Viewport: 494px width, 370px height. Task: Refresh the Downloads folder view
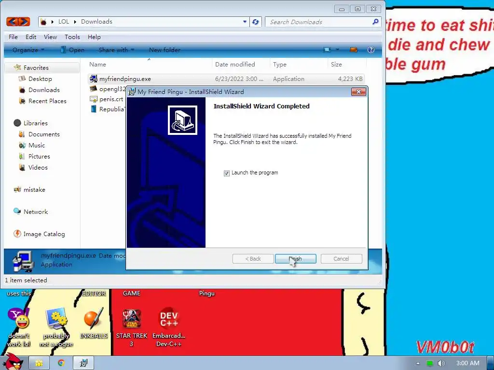coord(256,22)
